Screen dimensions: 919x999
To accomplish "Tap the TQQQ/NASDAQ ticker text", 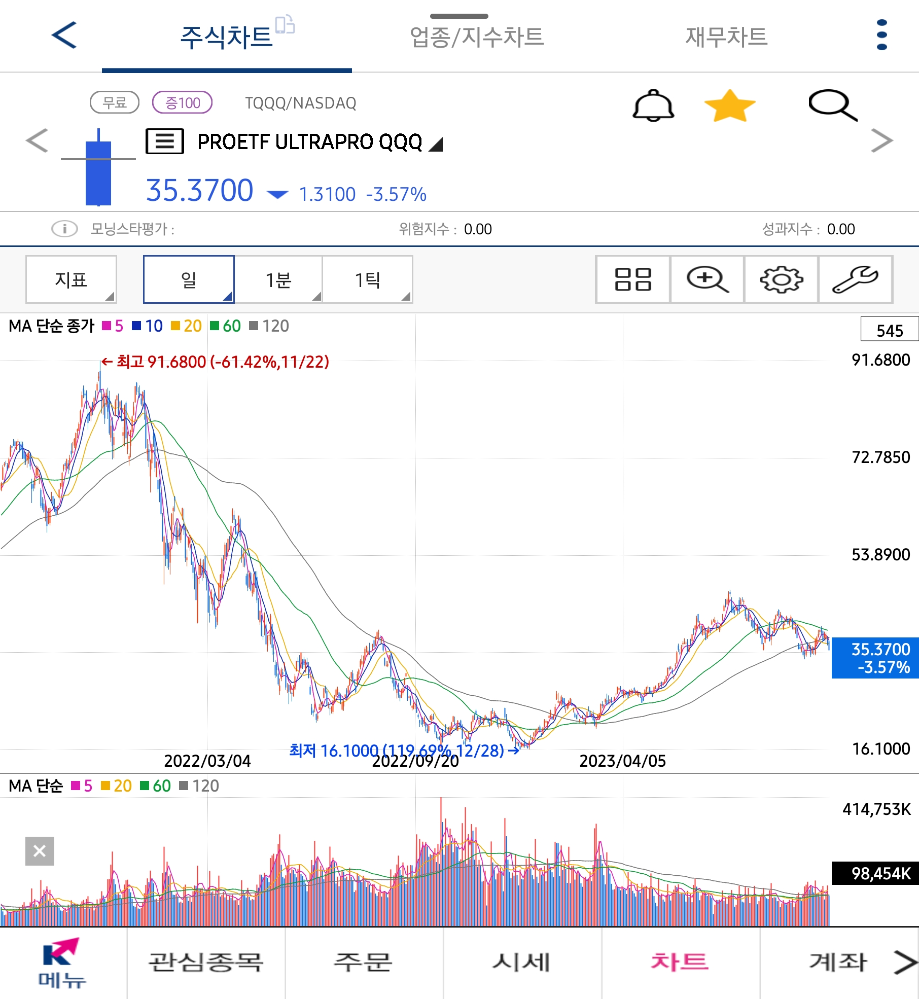I will pos(301,103).
